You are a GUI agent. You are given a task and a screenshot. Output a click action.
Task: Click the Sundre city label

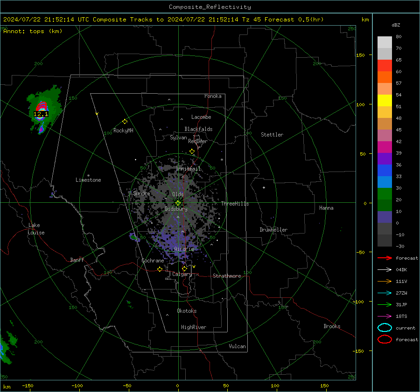point(141,193)
